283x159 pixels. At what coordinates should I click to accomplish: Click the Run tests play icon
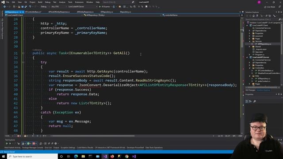pos(10,144)
